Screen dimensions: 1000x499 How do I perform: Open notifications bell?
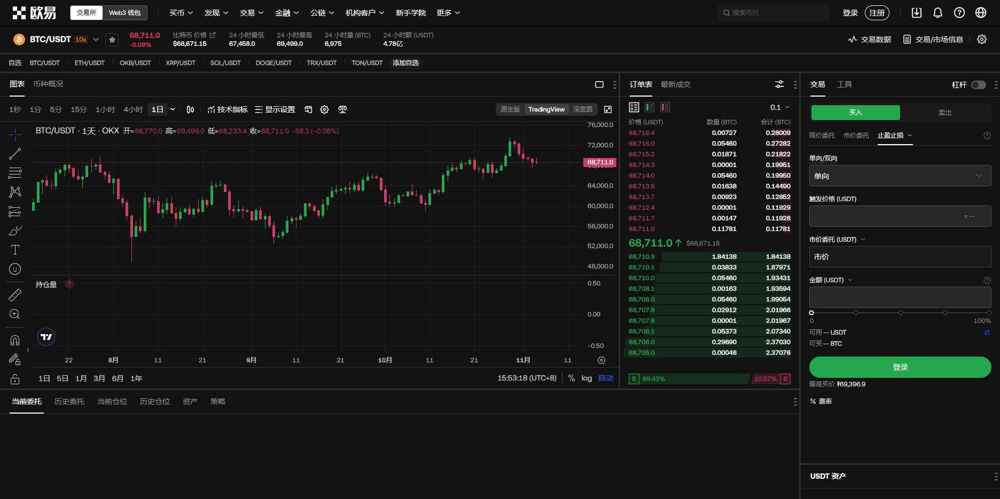(x=937, y=13)
